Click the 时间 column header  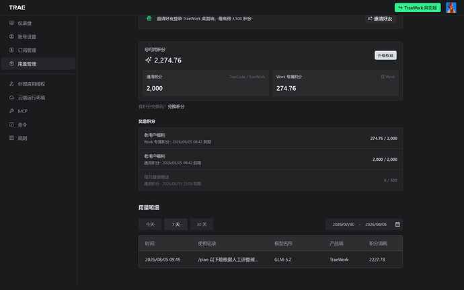[x=149, y=244]
